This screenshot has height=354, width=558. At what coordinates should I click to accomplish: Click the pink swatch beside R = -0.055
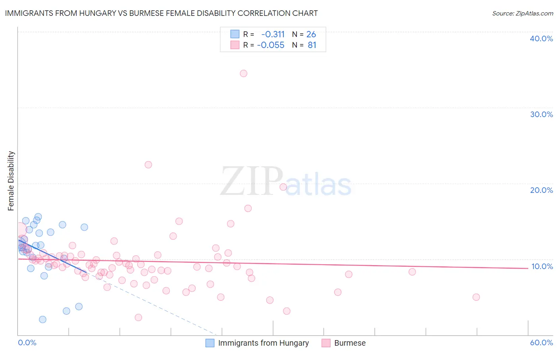pos(235,45)
